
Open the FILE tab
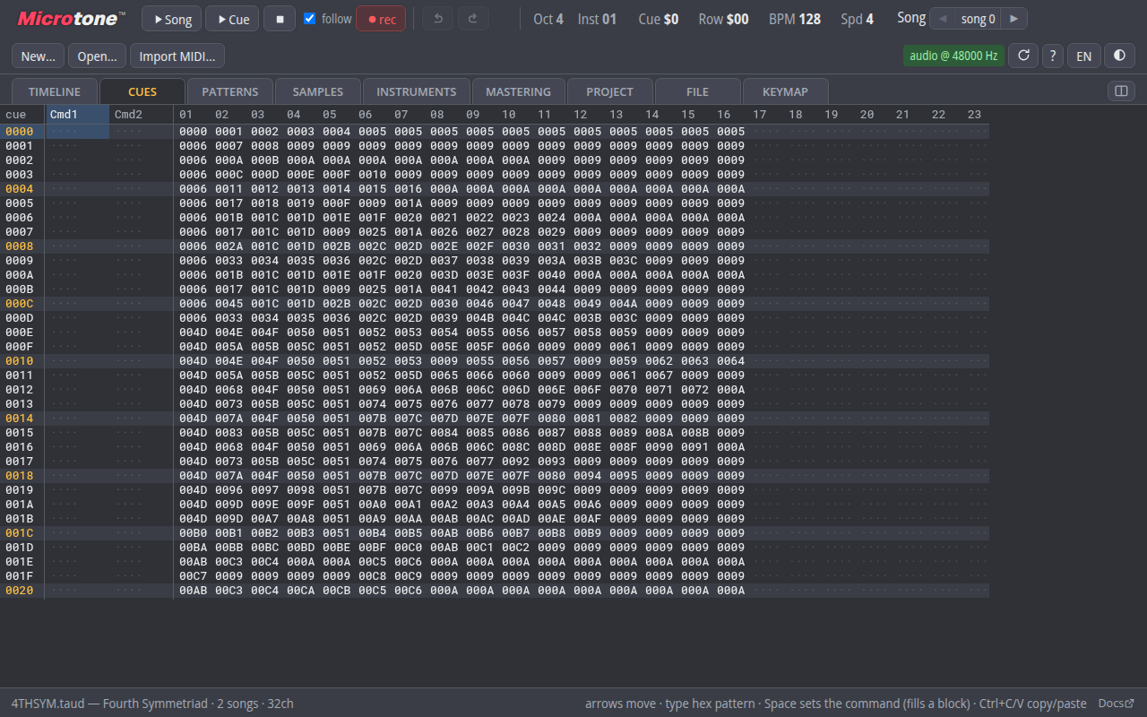pyautogui.click(x=698, y=91)
